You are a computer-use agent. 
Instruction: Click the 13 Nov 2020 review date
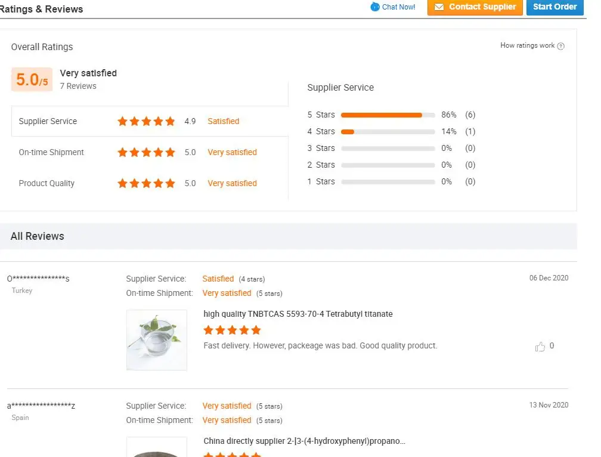(x=549, y=405)
